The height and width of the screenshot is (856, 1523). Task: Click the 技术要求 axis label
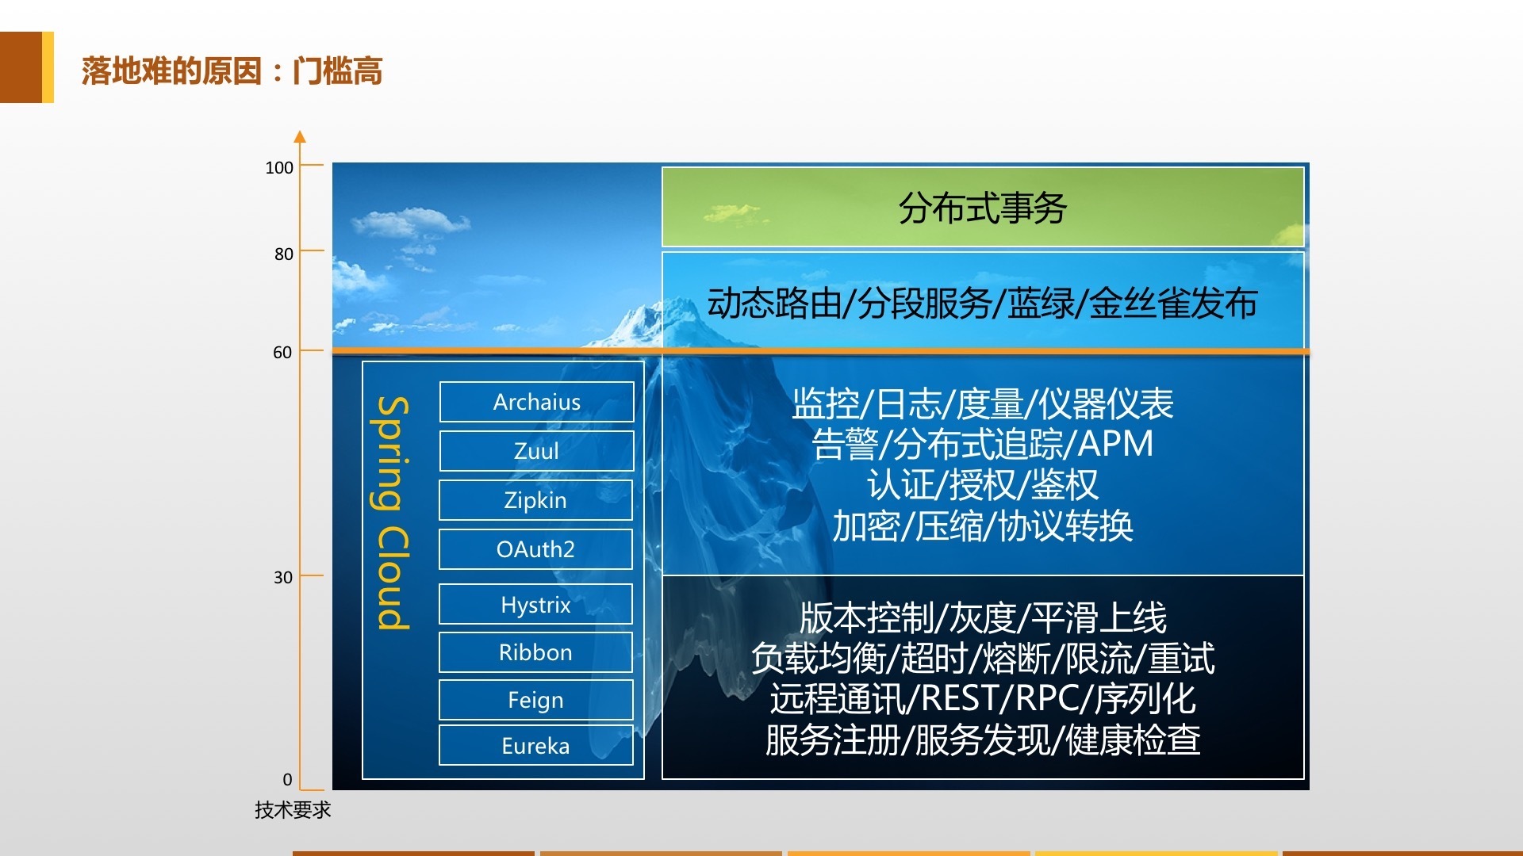pos(292,809)
